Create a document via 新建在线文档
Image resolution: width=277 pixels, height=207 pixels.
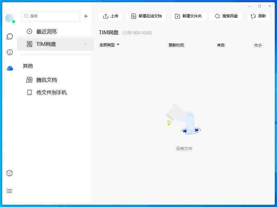[x=146, y=16]
